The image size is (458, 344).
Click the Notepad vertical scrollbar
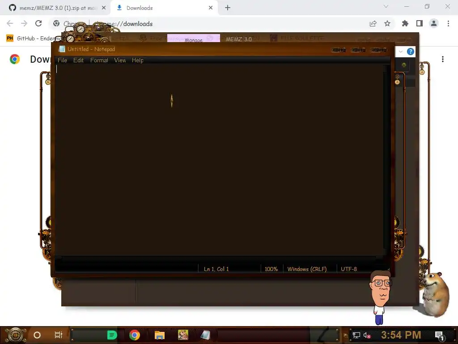pos(386,160)
